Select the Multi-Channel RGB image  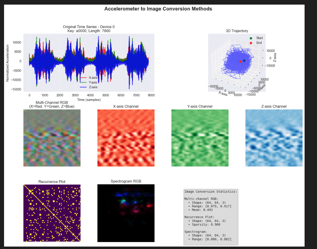tap(52, 138)
